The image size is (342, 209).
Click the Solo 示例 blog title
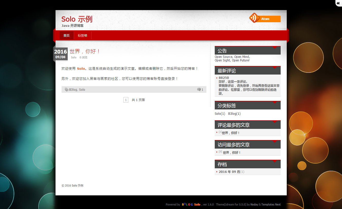[x=77, y=19]
